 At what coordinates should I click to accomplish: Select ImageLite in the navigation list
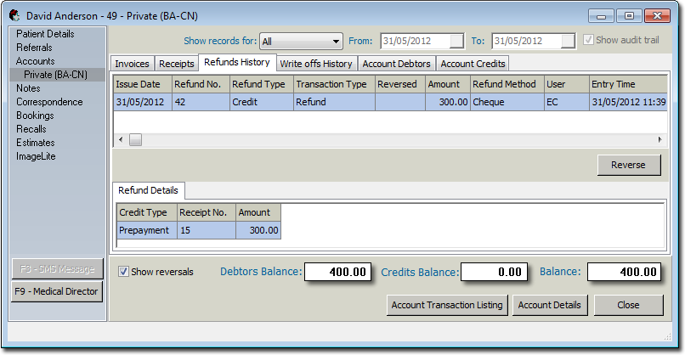coord(37,156)
